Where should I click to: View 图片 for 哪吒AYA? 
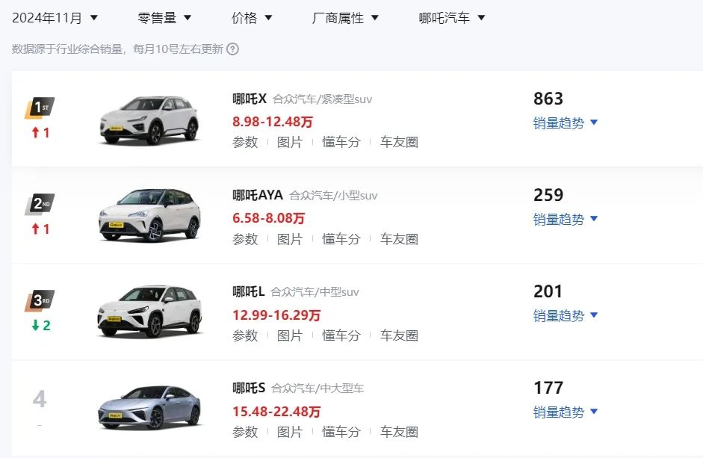(290, 239)
